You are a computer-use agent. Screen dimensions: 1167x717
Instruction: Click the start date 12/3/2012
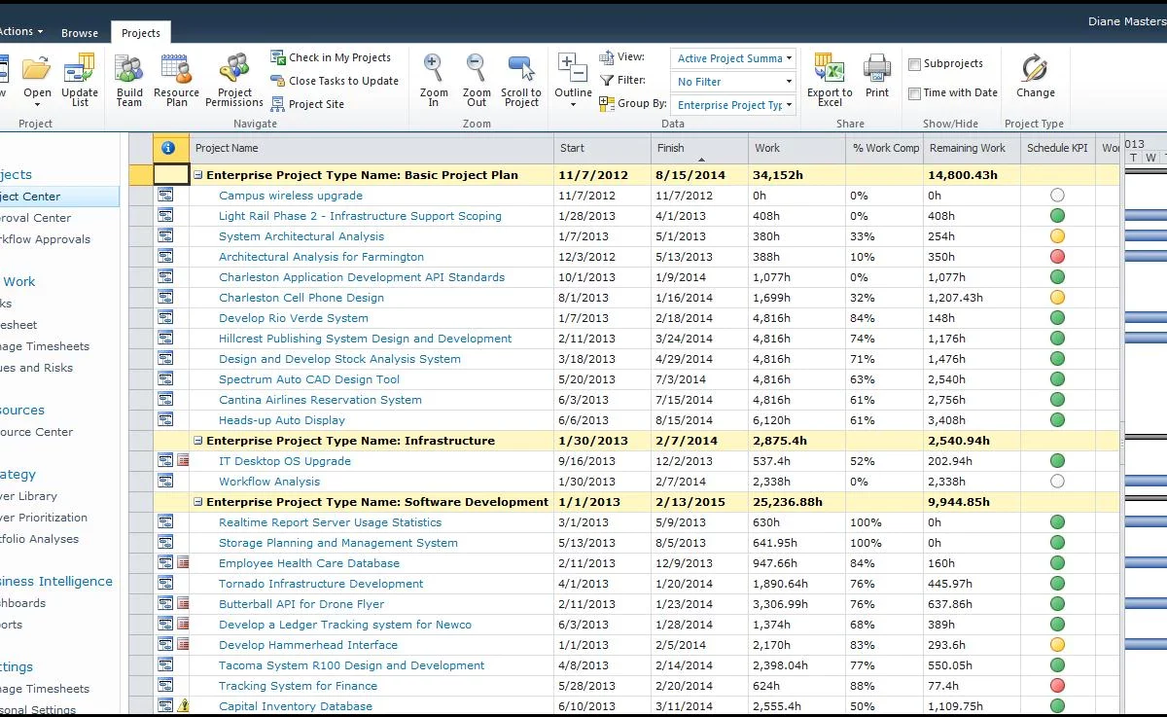click(x=586, y=257)
